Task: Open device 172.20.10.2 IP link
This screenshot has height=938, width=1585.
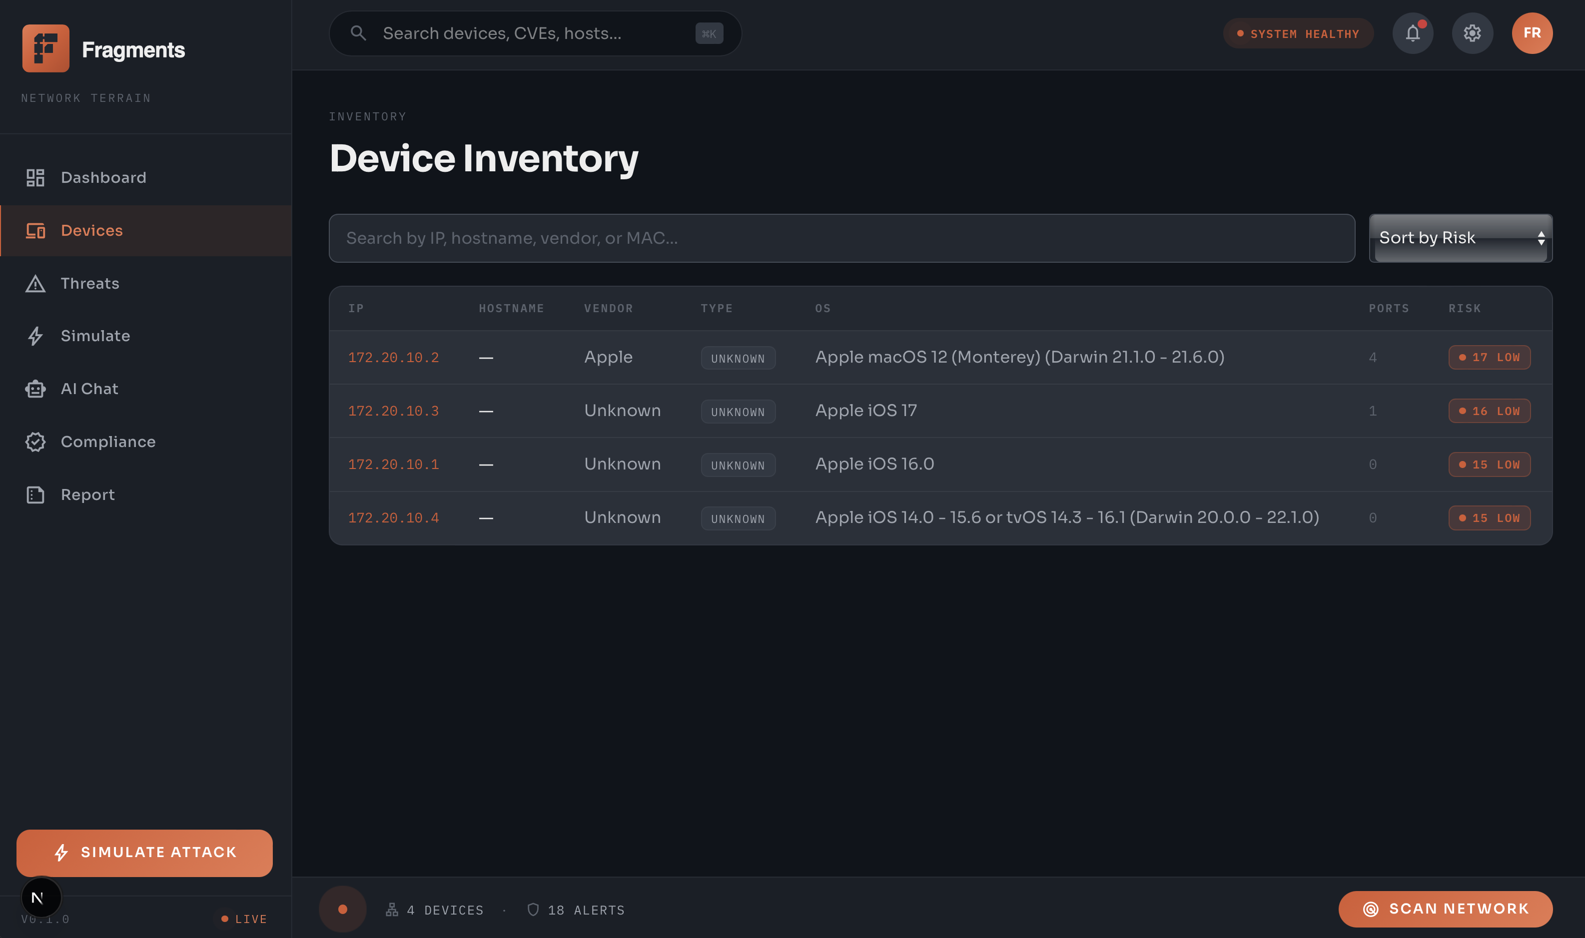Action: point(393,357)
